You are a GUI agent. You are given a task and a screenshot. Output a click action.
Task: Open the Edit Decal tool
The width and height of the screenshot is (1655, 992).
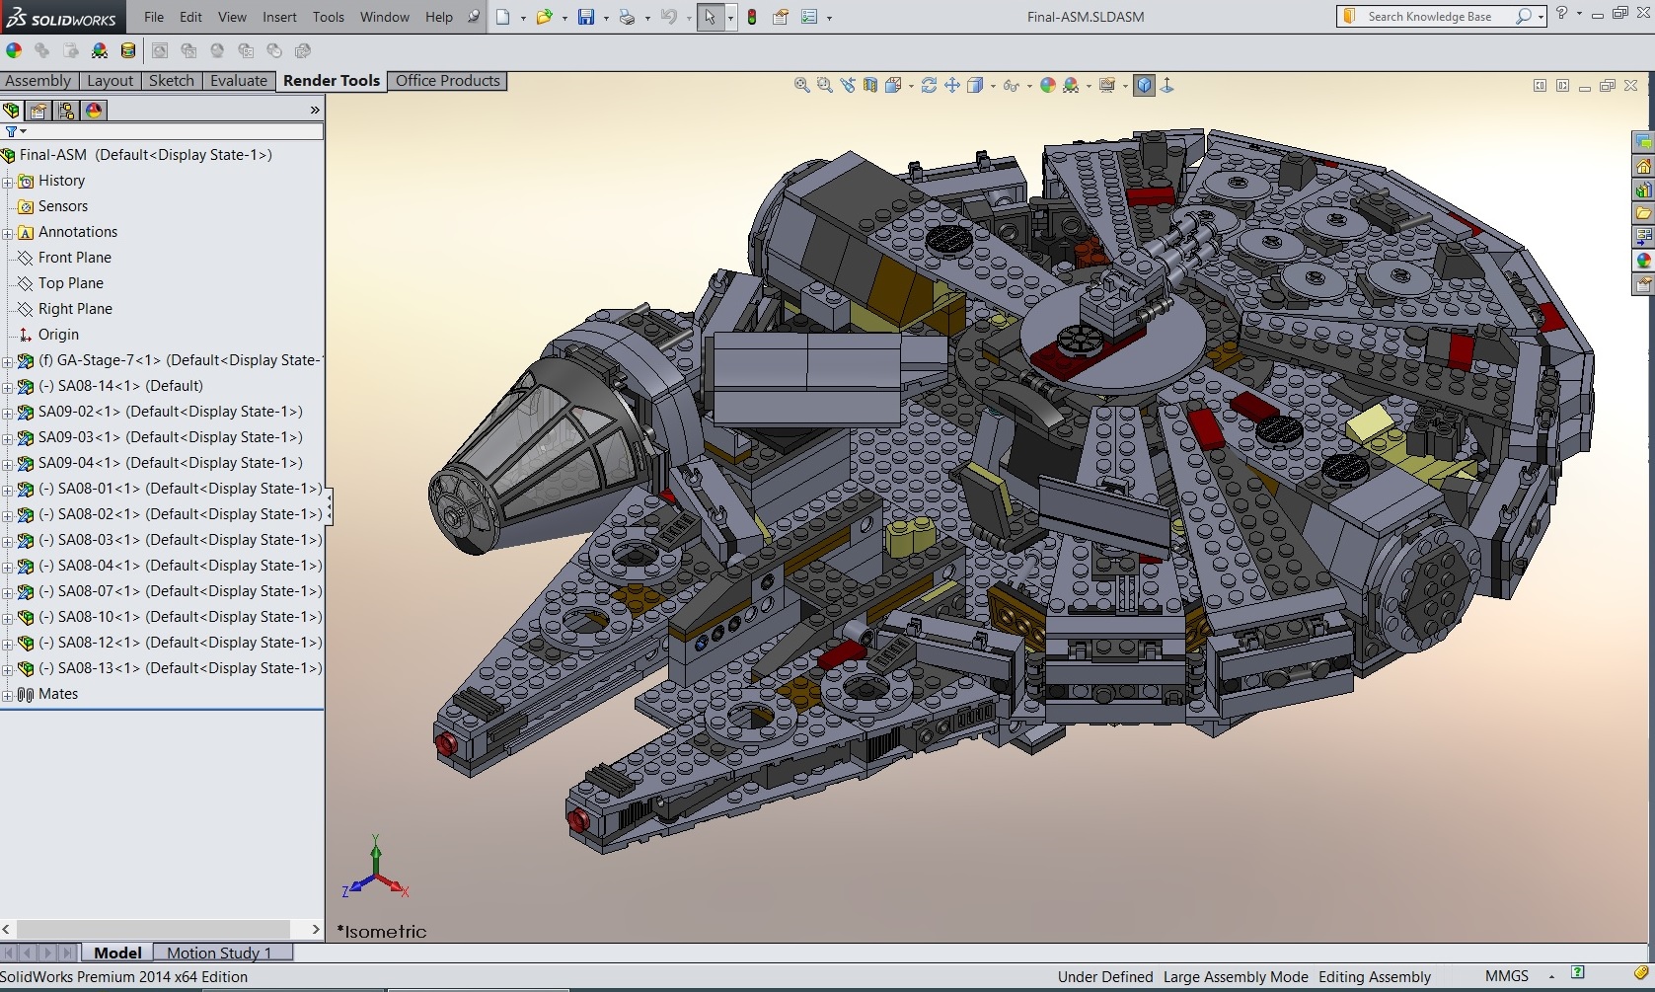(128, 50)
